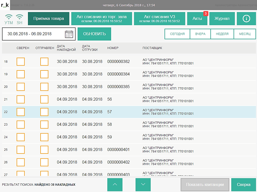Viewport: 257px width, 192px height.
Task: Click the UTM Wi-Fi status icon
Action: click(x=9, y=17)
